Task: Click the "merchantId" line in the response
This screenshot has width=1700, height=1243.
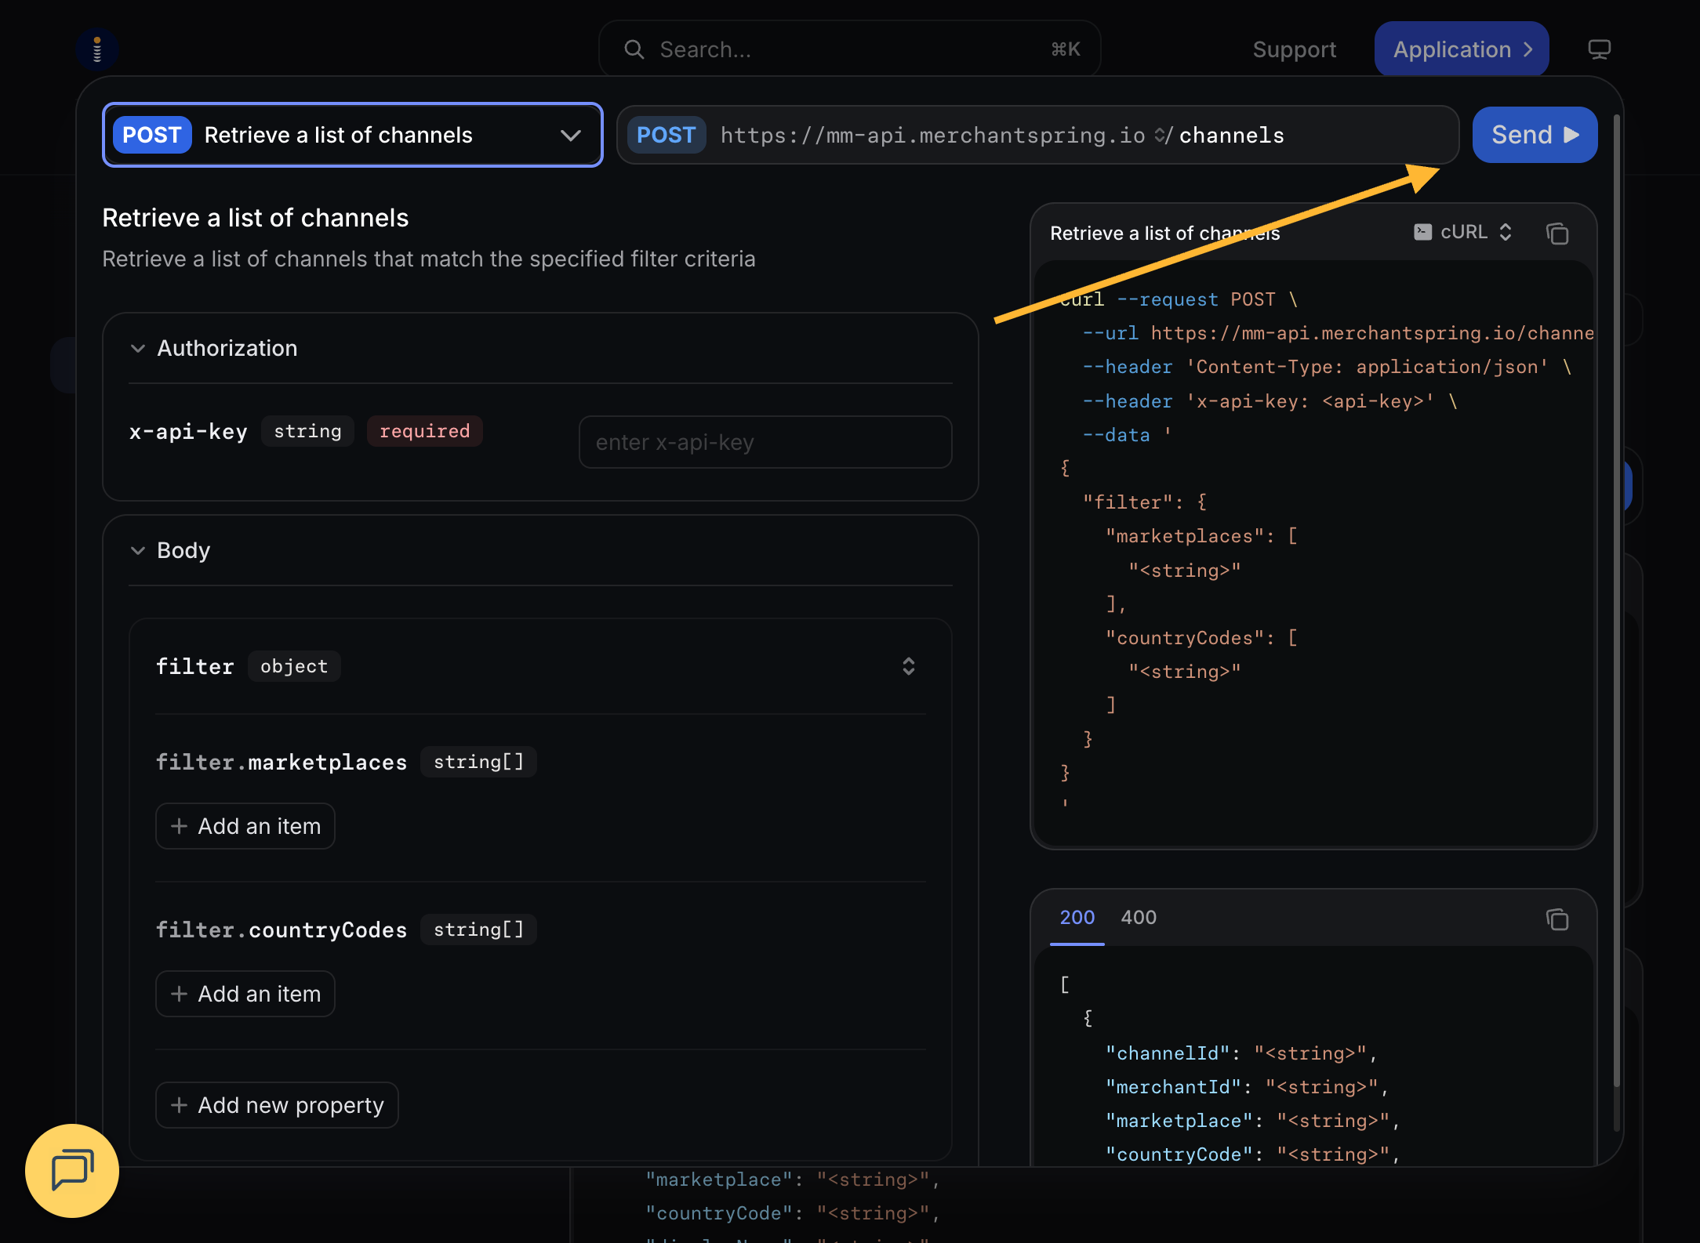Action: tap(1248, 1087)
